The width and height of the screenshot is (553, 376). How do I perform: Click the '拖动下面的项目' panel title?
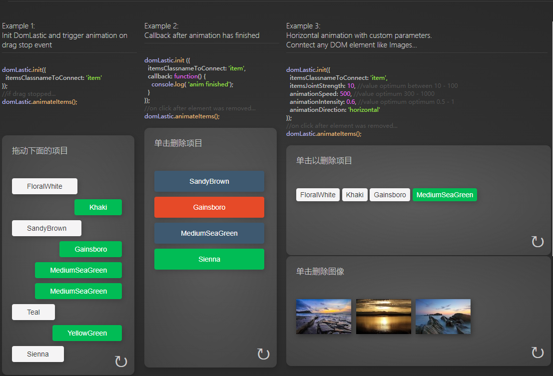[x=40, y=151]
